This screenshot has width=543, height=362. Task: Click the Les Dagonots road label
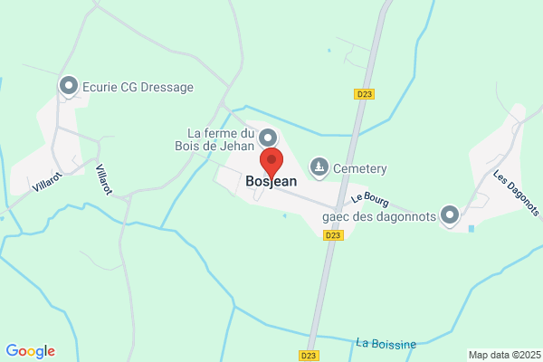(x=517, y=193)
